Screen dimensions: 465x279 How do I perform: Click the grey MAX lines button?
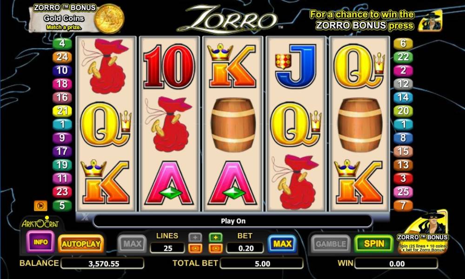[132, 244]
